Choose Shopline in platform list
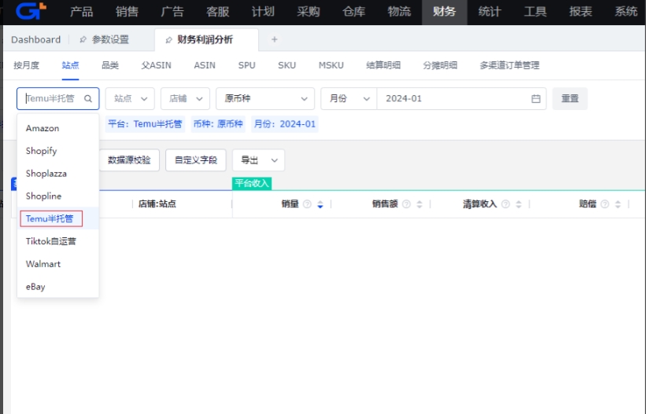This screenshot has height=414, width=646. coord(57,196)
